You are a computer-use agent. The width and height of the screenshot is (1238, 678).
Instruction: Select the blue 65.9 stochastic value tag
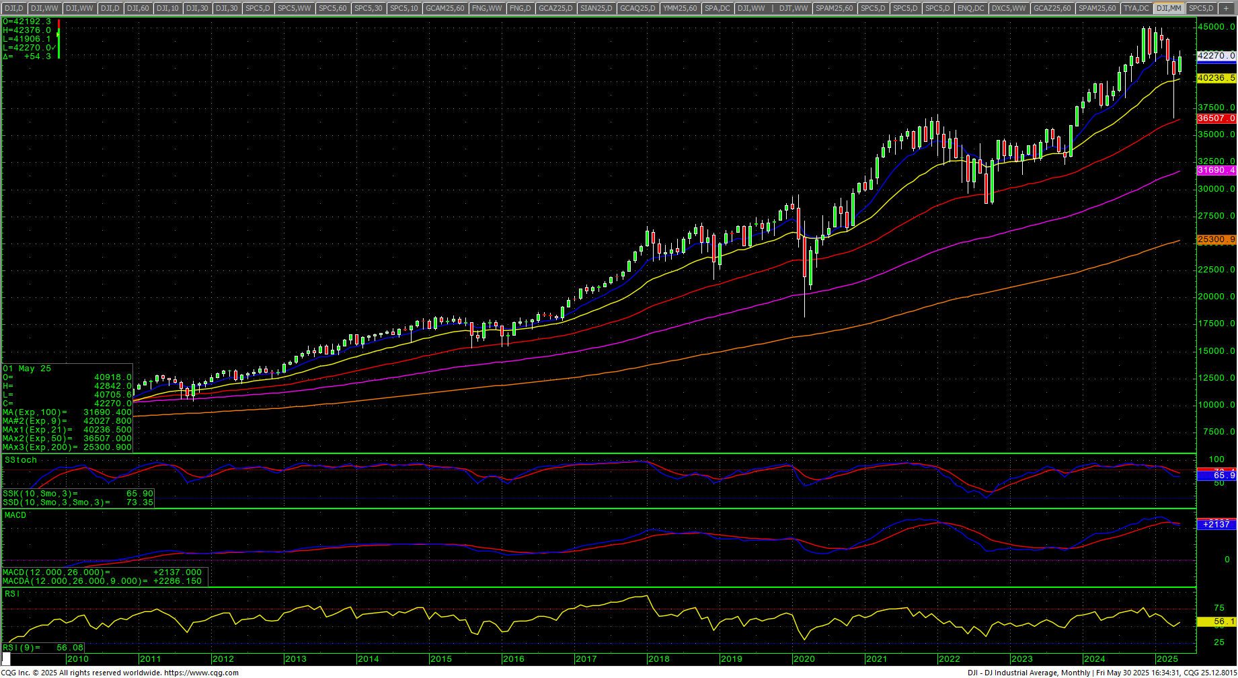tap(1217, 476)
